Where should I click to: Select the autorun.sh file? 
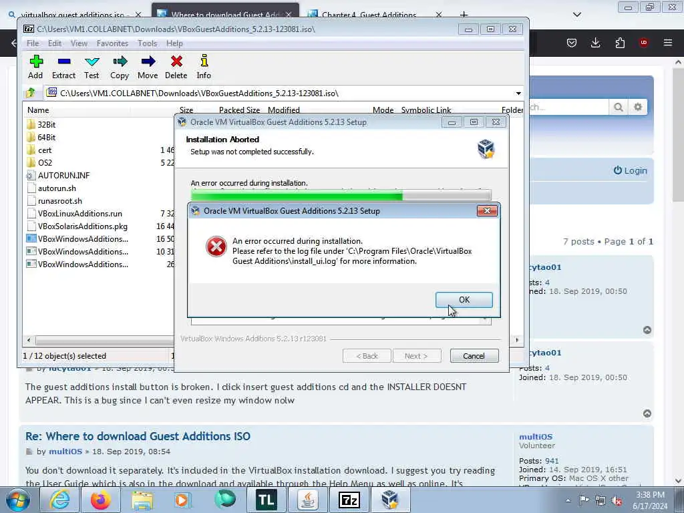(x=51, y=188)
